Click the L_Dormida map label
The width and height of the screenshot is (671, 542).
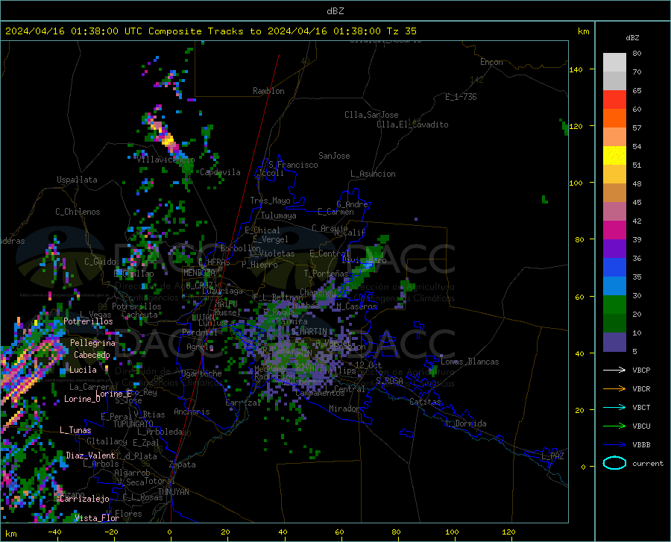465,423
